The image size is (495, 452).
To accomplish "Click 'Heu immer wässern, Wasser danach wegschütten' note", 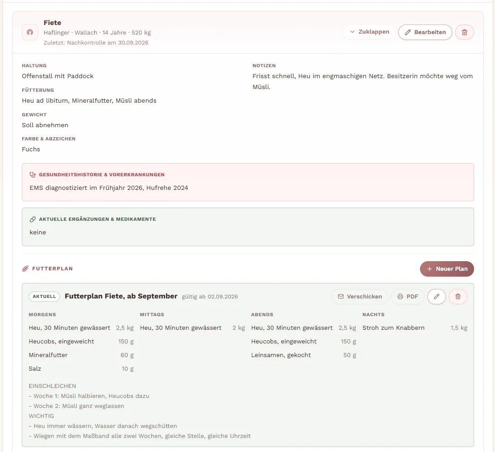I will (103, 426).
